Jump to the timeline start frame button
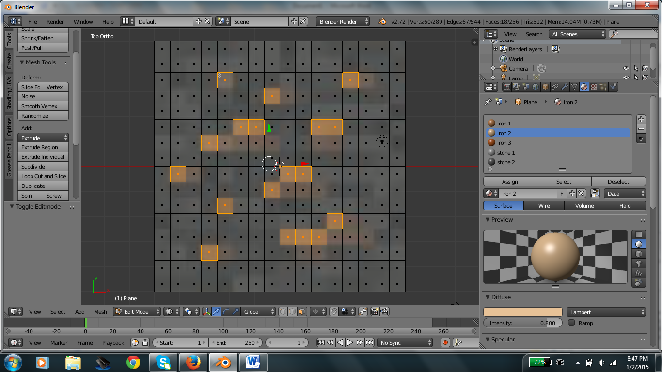Viewport: 662px width, 372px height. [321, 342]
